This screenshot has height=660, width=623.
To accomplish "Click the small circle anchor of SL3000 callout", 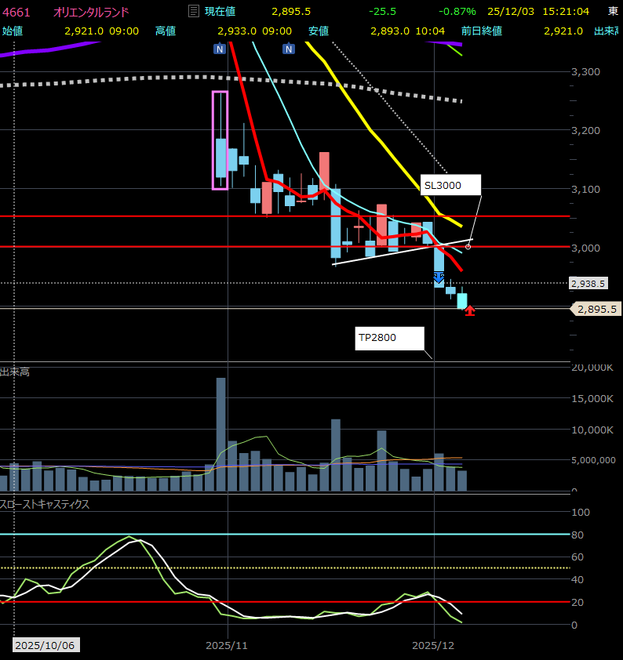I will (x=468, y=247).
